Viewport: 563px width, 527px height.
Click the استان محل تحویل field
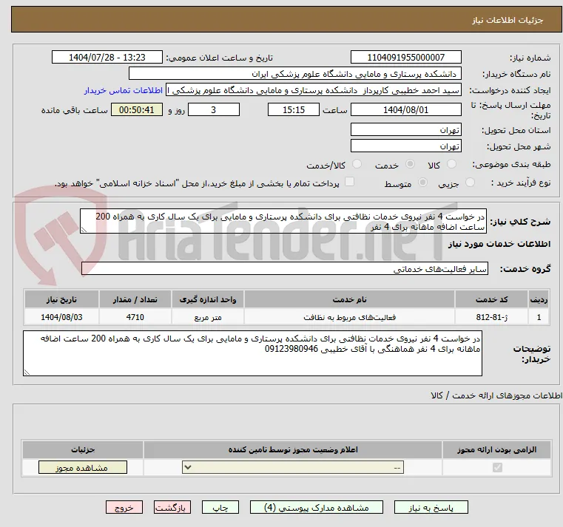click(405, 129)
